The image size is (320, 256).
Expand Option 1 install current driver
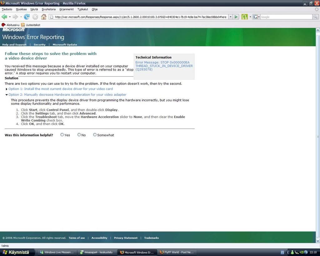(60, 89)
